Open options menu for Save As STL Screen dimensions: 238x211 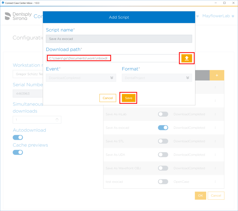215,141
